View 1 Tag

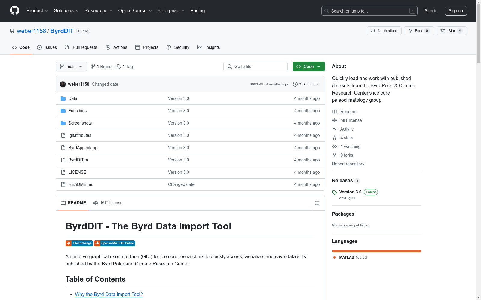point(125,67)
